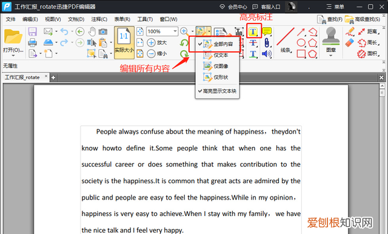
Task: Click the 缩小 zoom out button
Action: [157, 54]
